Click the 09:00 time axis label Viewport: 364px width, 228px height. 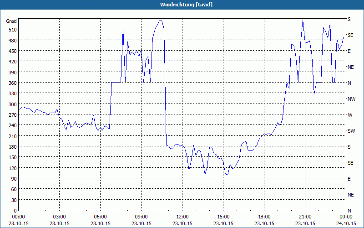[x=141, y=217]
